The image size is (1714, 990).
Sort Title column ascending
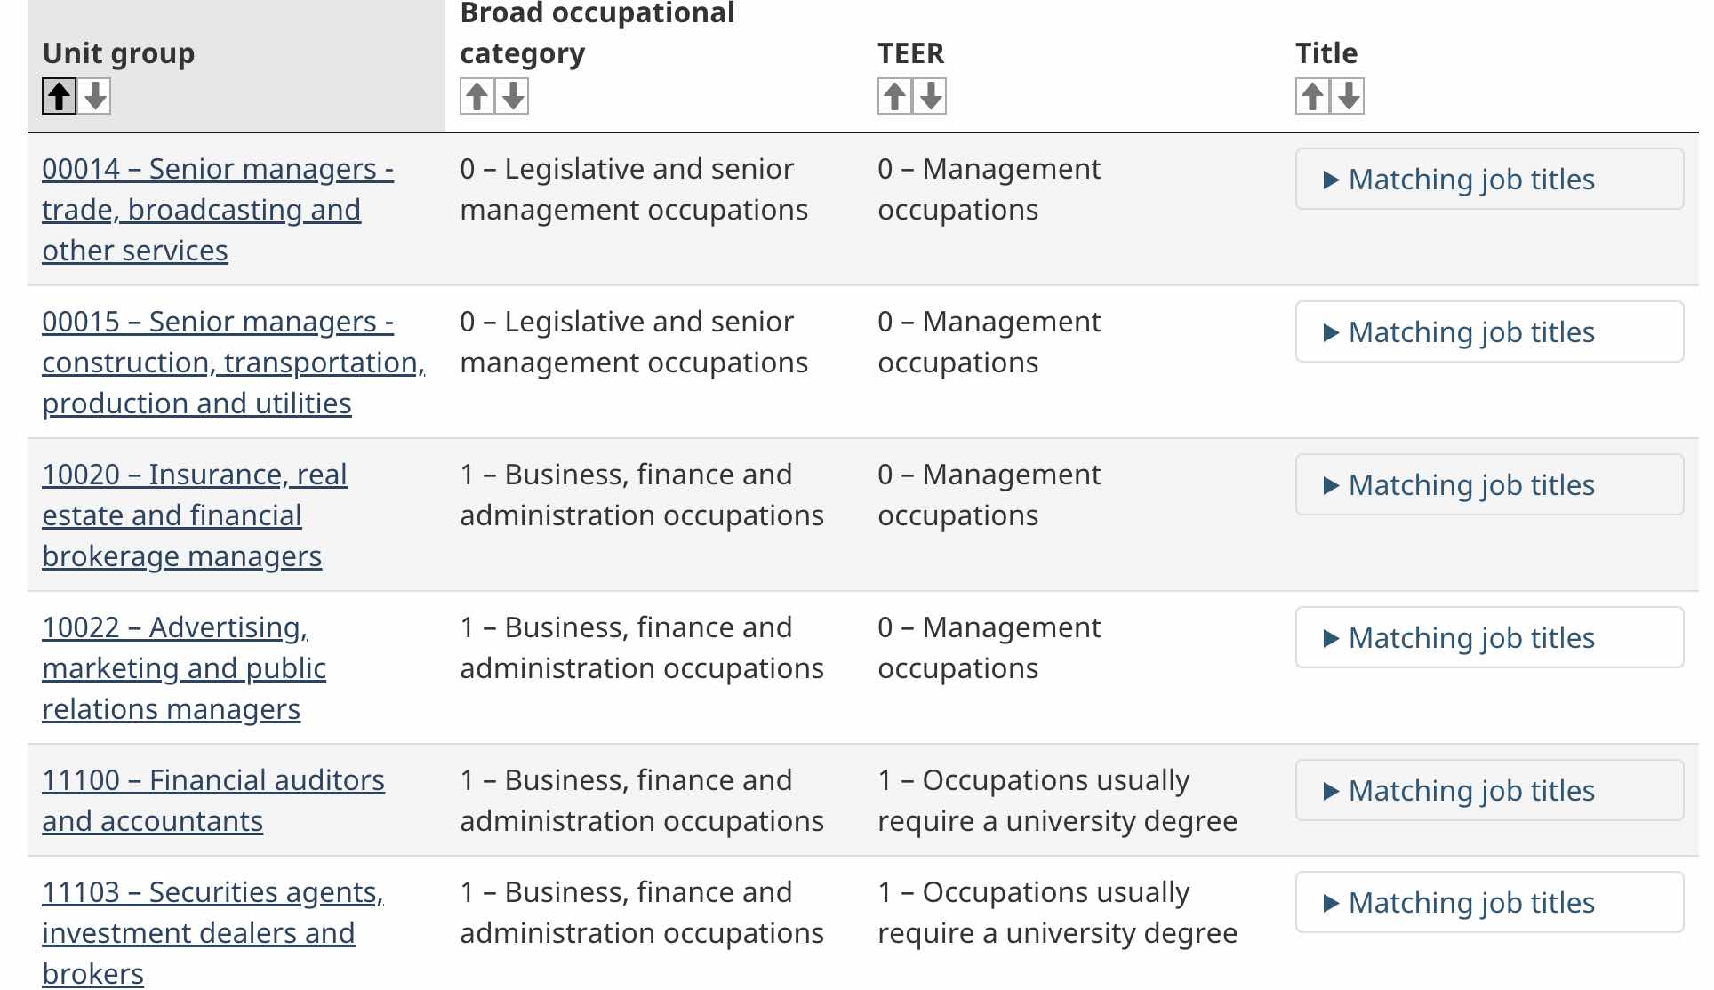click(x=1313, y=96)
